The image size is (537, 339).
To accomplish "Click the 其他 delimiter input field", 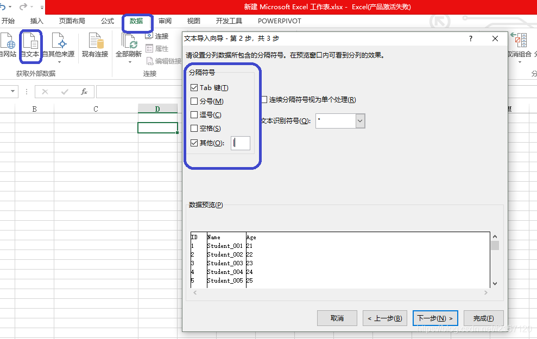I will (240, 143).
